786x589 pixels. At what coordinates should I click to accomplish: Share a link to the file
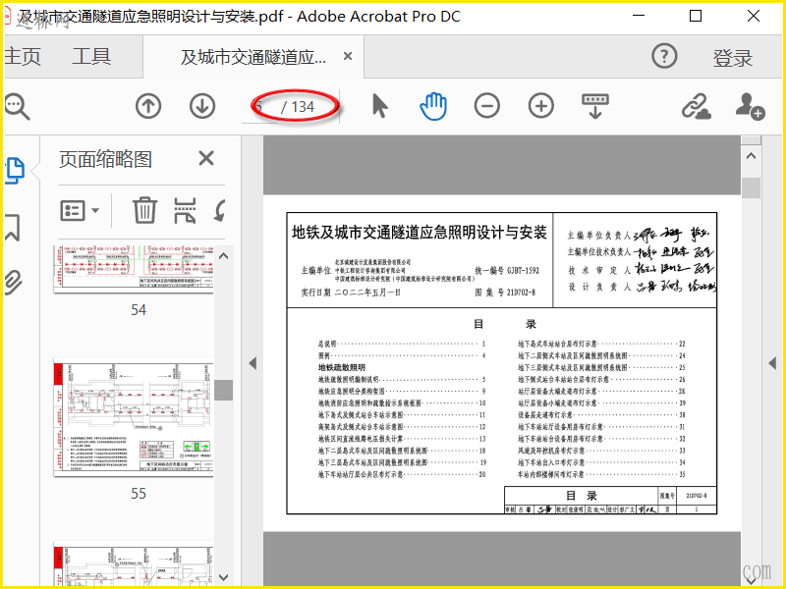697,106
